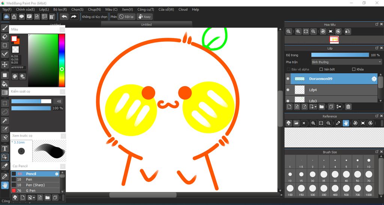Select the Hand tool in left toolbar

coord(4,185)
